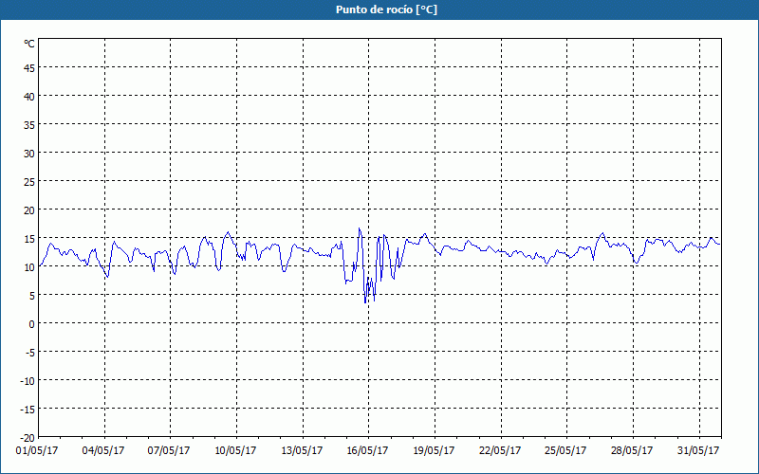This screenshot has height=474, width=759.
Task: Click the 35 value on temperature axis
Action: pos(29,125)
